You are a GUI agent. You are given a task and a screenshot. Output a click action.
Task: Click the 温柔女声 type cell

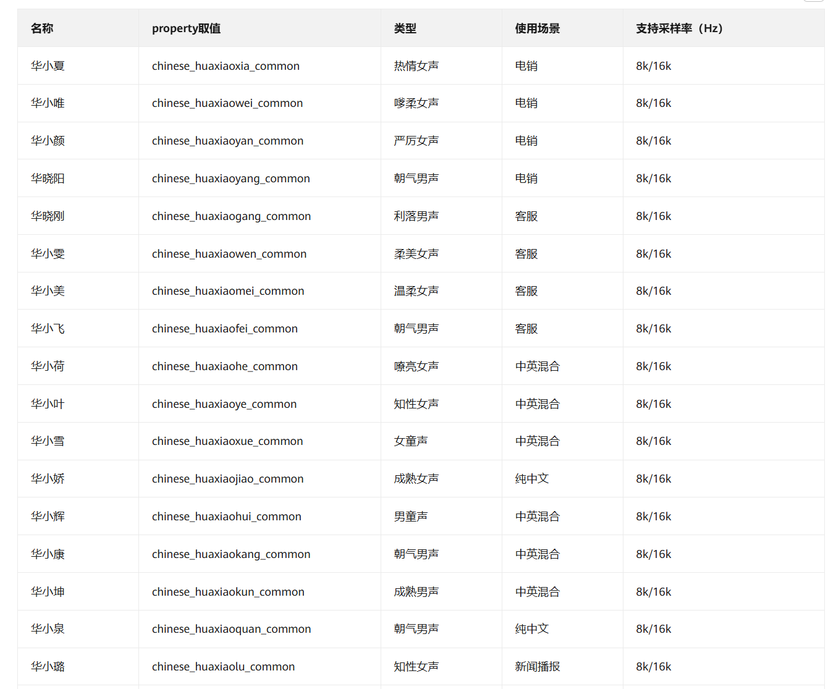tap(416, 291)
